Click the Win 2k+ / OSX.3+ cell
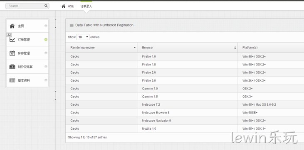304x150 pixels. pos(271,81)
